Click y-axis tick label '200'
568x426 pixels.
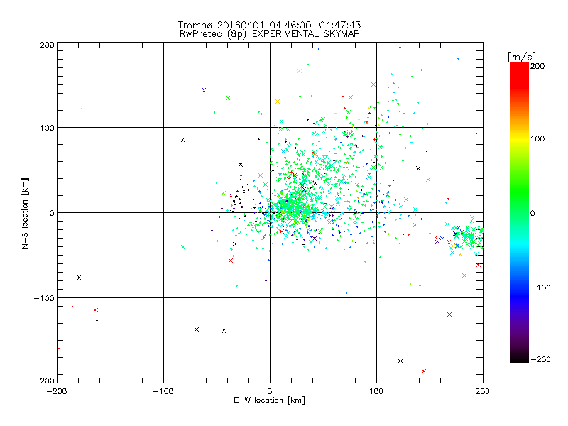tap(47, 45)
